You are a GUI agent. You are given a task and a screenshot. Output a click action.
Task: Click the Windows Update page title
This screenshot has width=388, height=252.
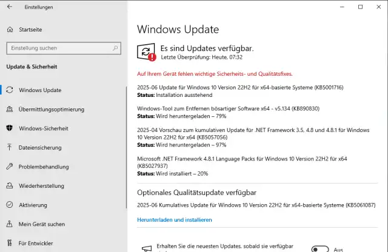click(x=178, y=29)
